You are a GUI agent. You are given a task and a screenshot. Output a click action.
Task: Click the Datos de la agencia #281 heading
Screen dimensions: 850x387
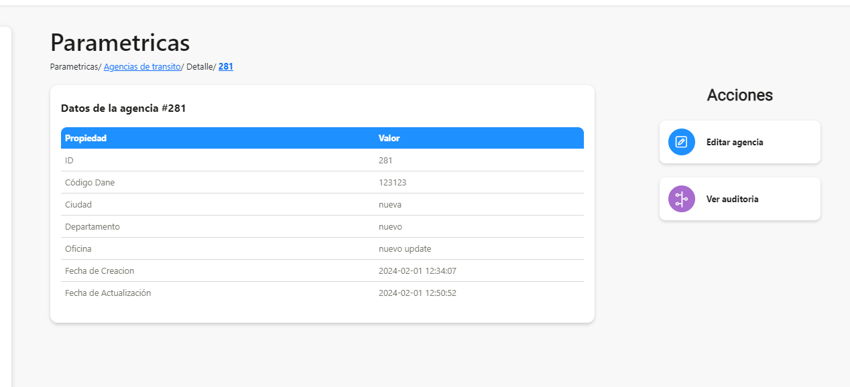pos(123,108)
